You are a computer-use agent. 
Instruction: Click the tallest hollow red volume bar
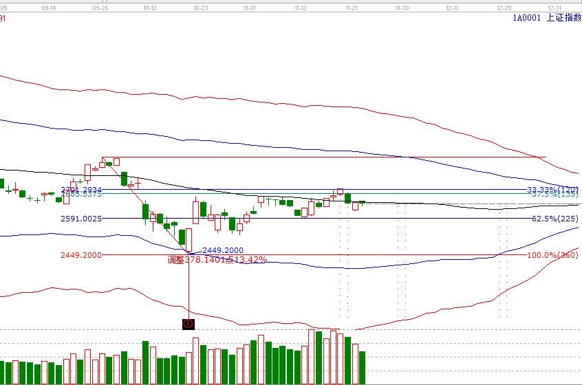point(311,357)
